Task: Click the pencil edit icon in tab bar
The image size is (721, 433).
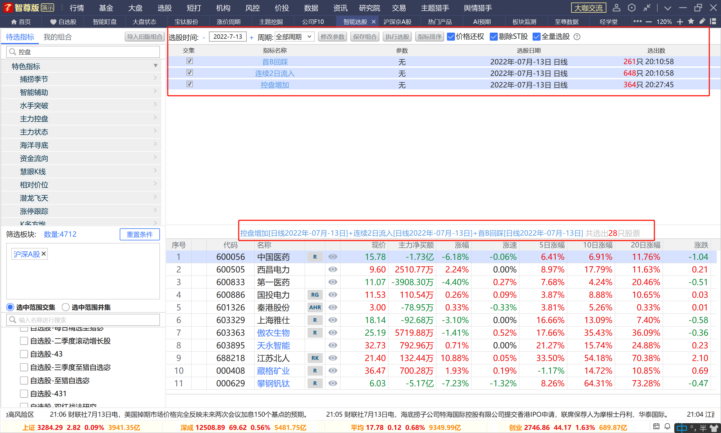Action: click(702, 21)
